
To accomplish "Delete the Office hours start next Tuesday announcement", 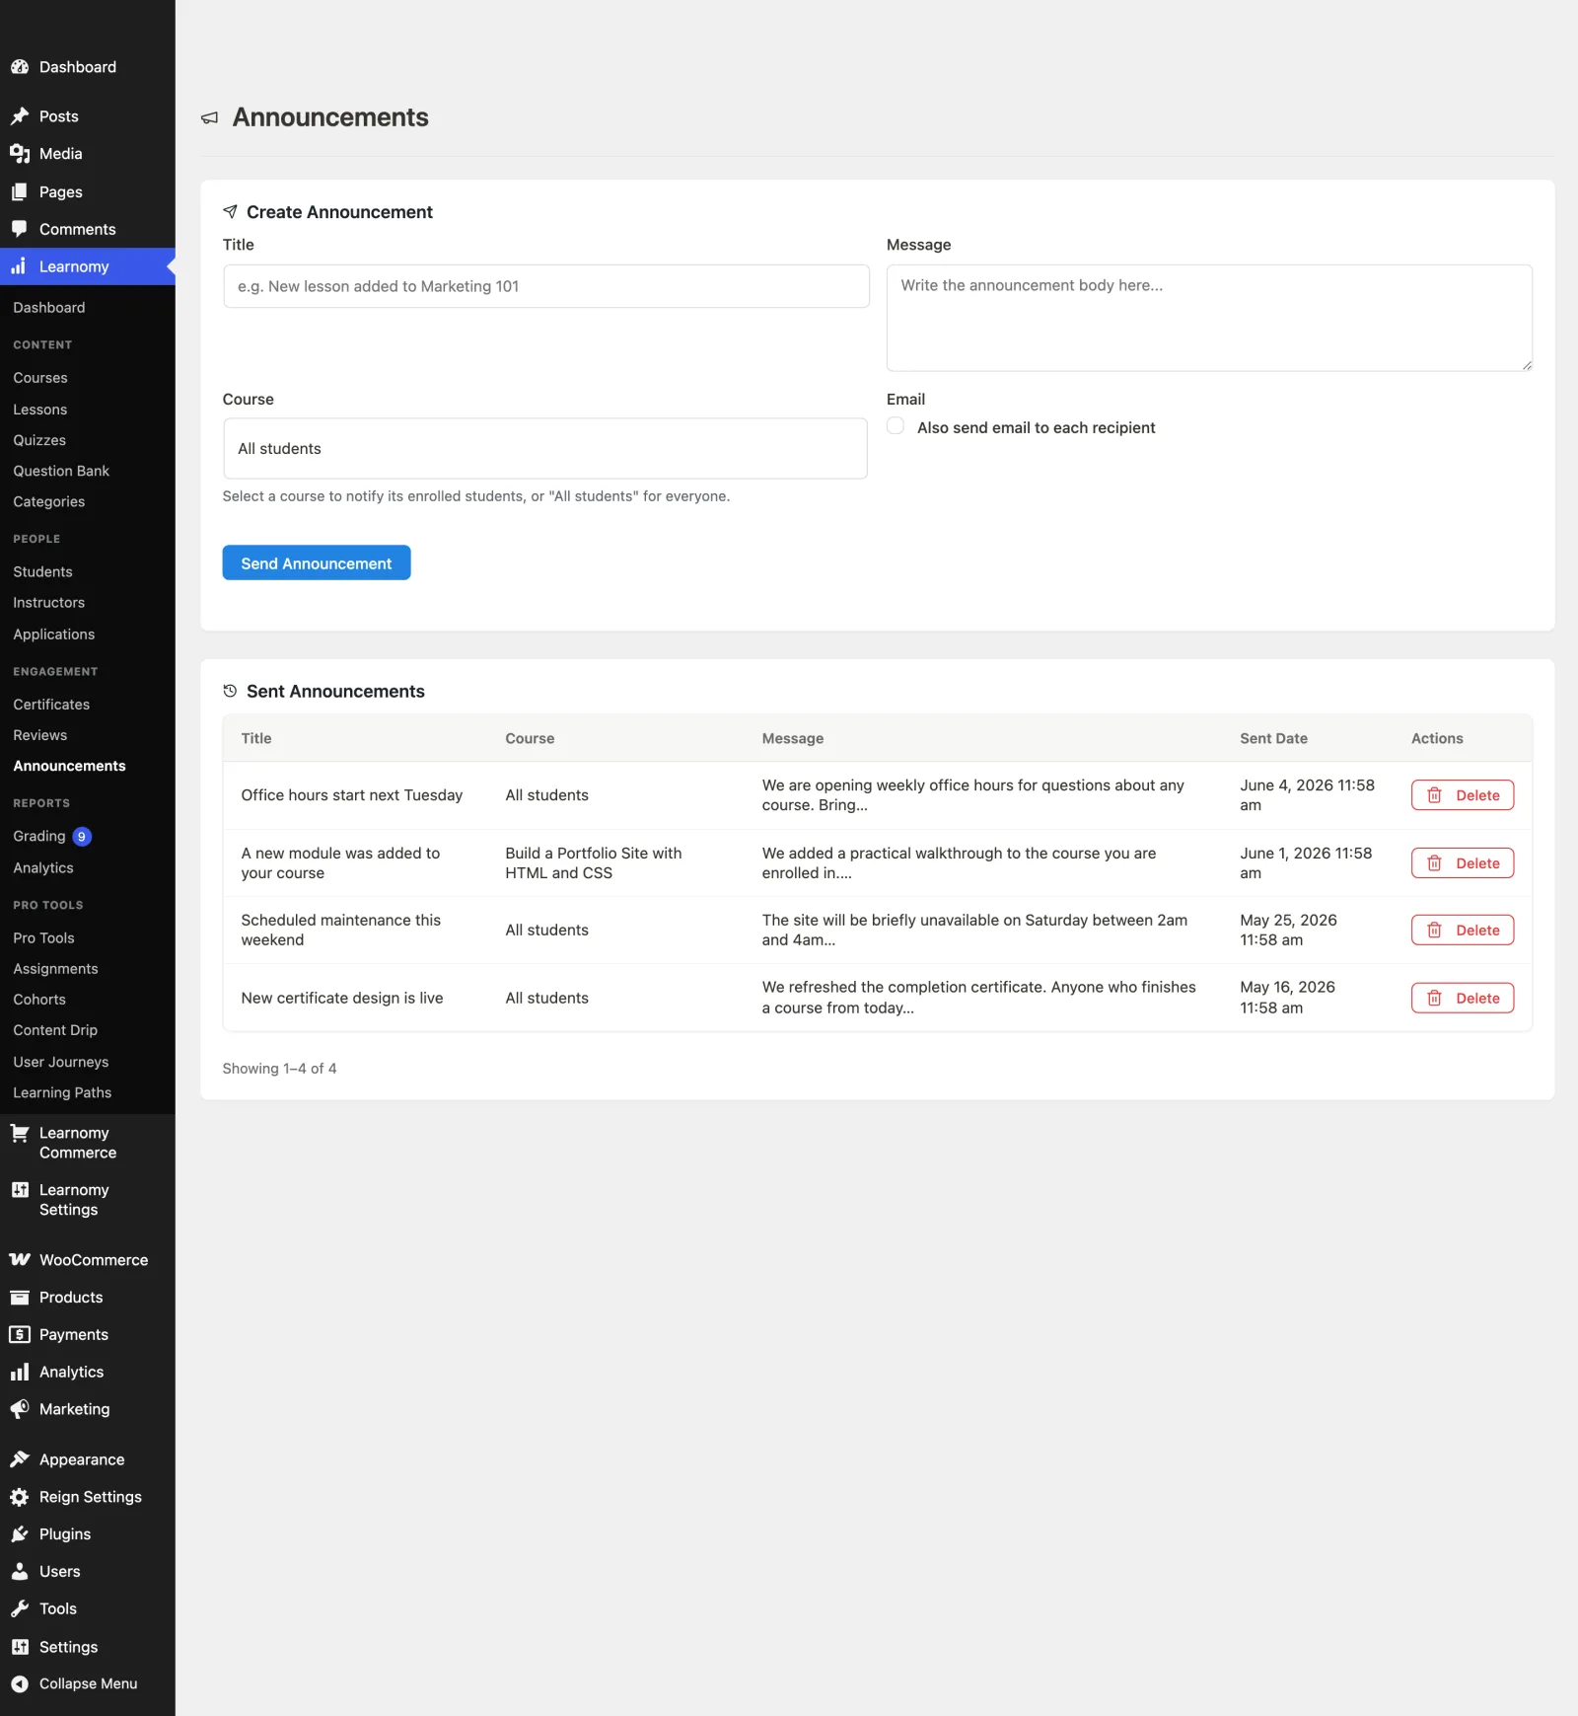I will tap(1463, 795).
